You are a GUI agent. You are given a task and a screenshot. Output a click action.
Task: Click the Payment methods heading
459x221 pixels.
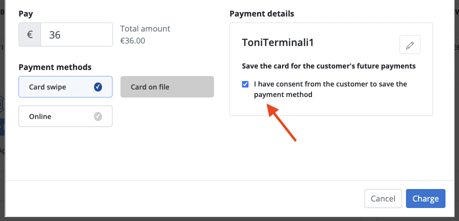[x=55, y=67]
